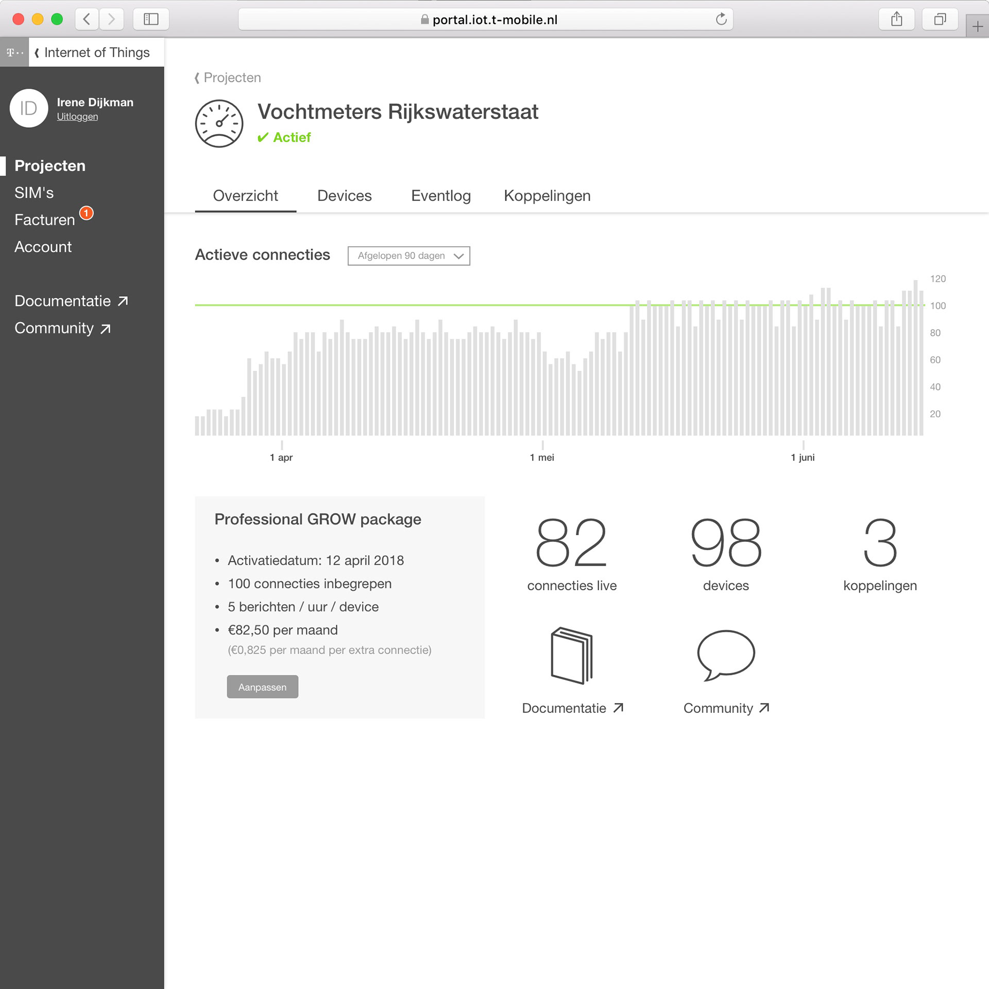Click the Safari share icon

pos(896,20)
